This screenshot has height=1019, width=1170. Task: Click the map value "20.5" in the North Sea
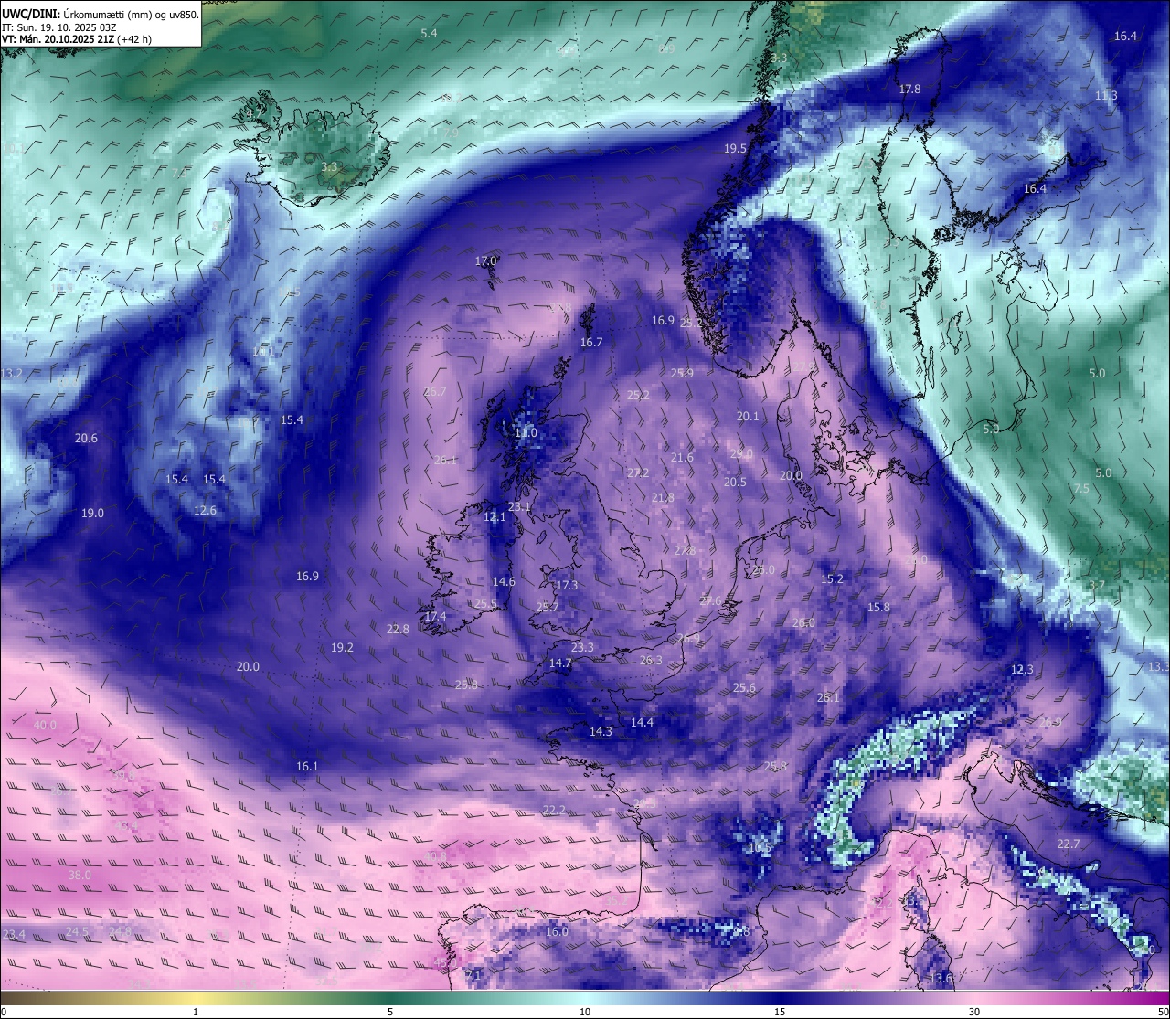point(735,483)
